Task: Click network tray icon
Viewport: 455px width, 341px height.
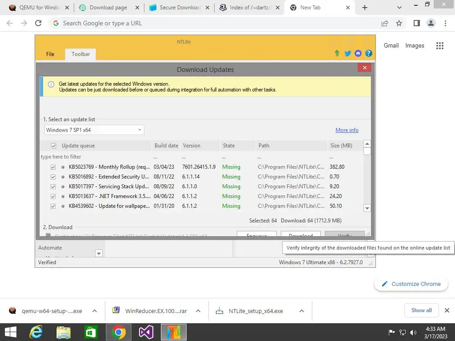Action: click(403, 332)
